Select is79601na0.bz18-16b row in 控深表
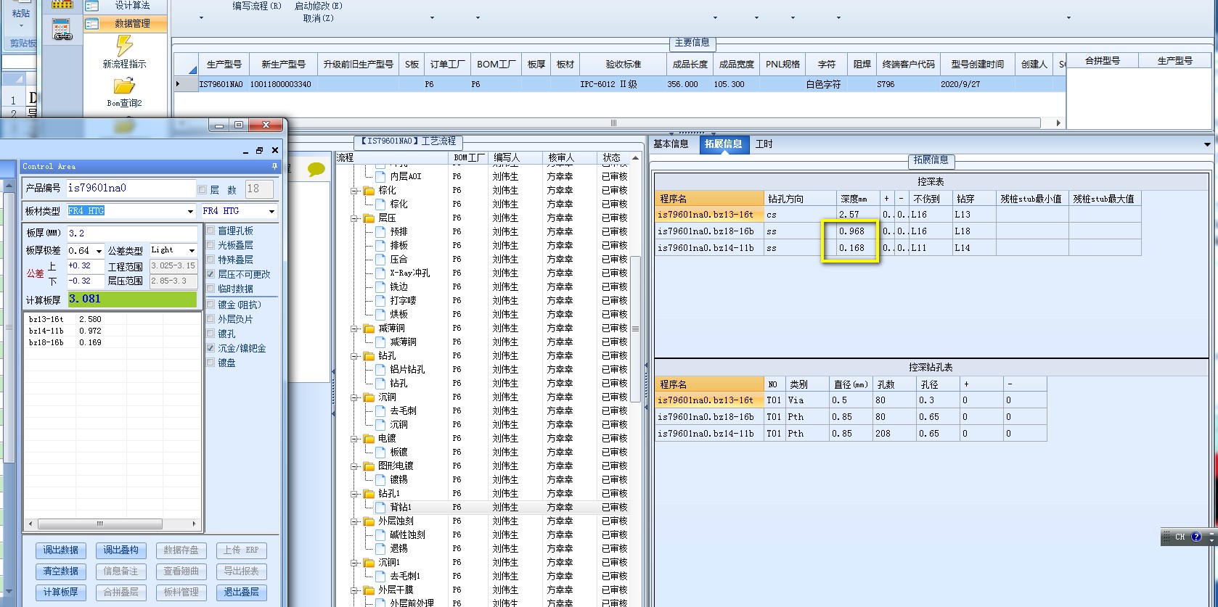The width and height of the screenshot is (1218, 607). click(x=897, y=231)
